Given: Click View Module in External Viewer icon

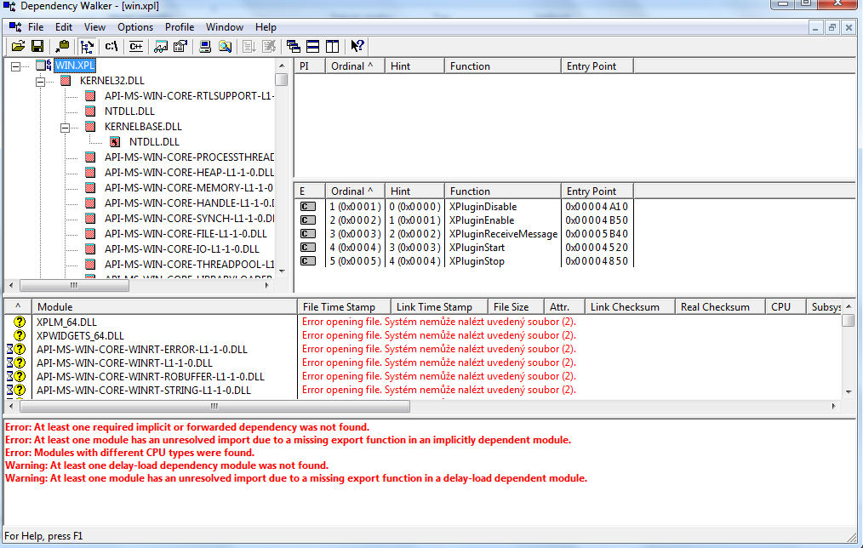Looking at the screenshot, I should tap(161, 46).
